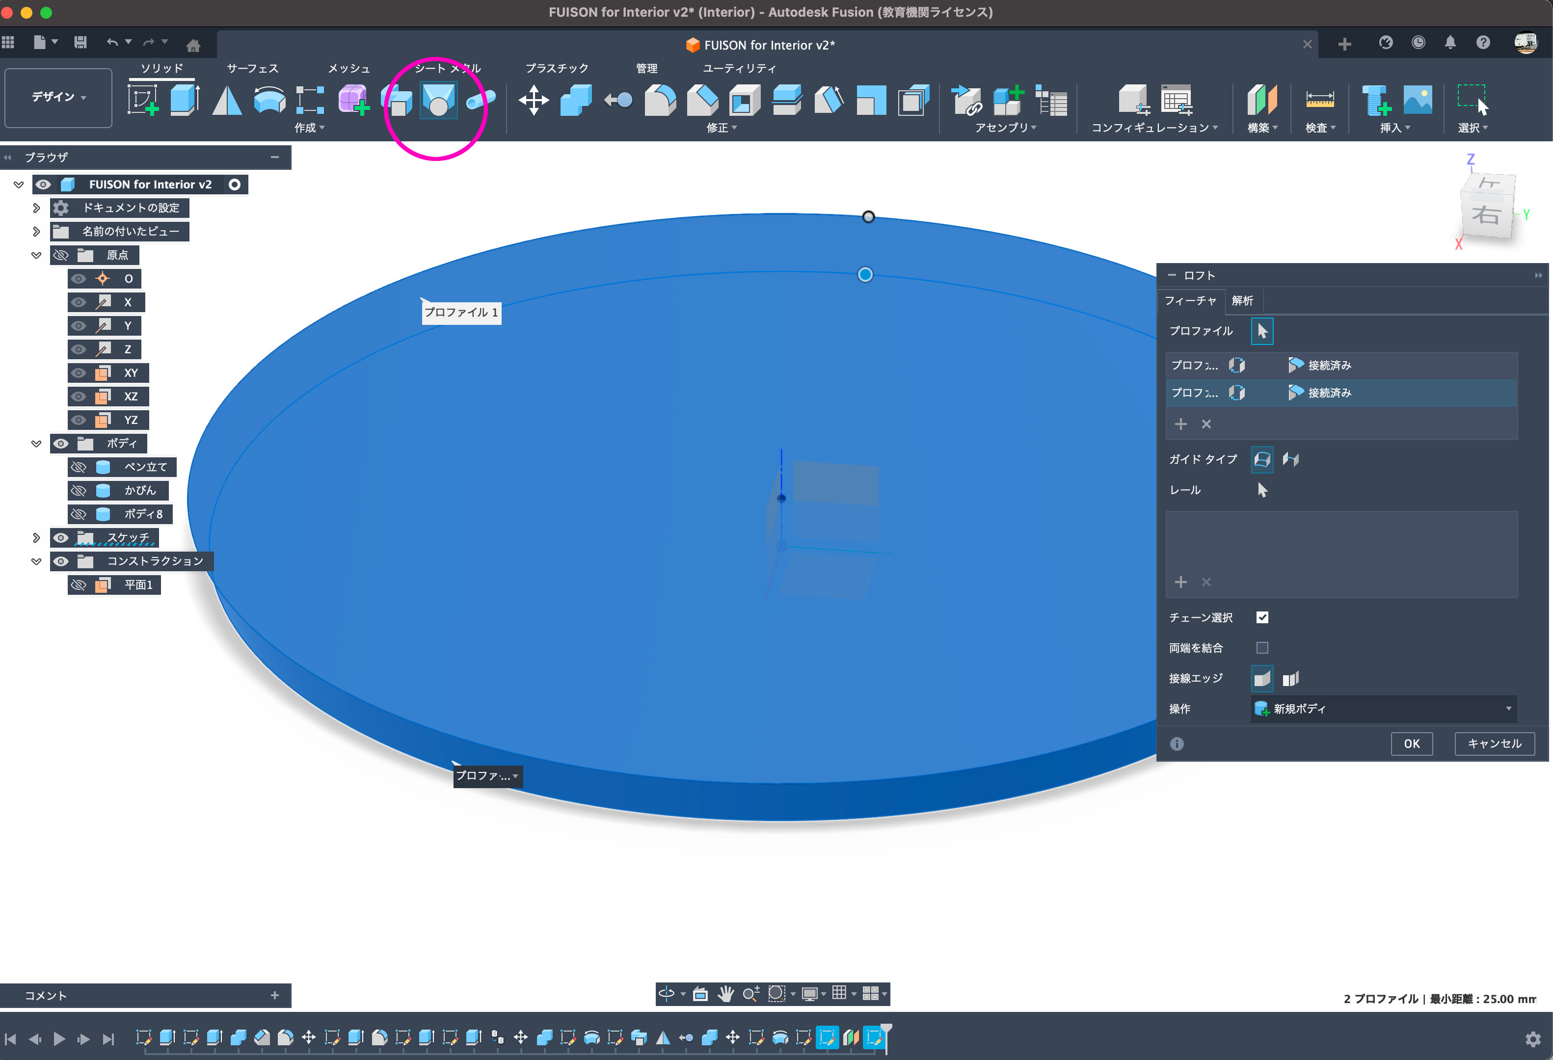Image resolution: width=1553 pixels, height=1060 pixels.
Task: Click the キャンセル button
Action: [x=1494, y=743]
